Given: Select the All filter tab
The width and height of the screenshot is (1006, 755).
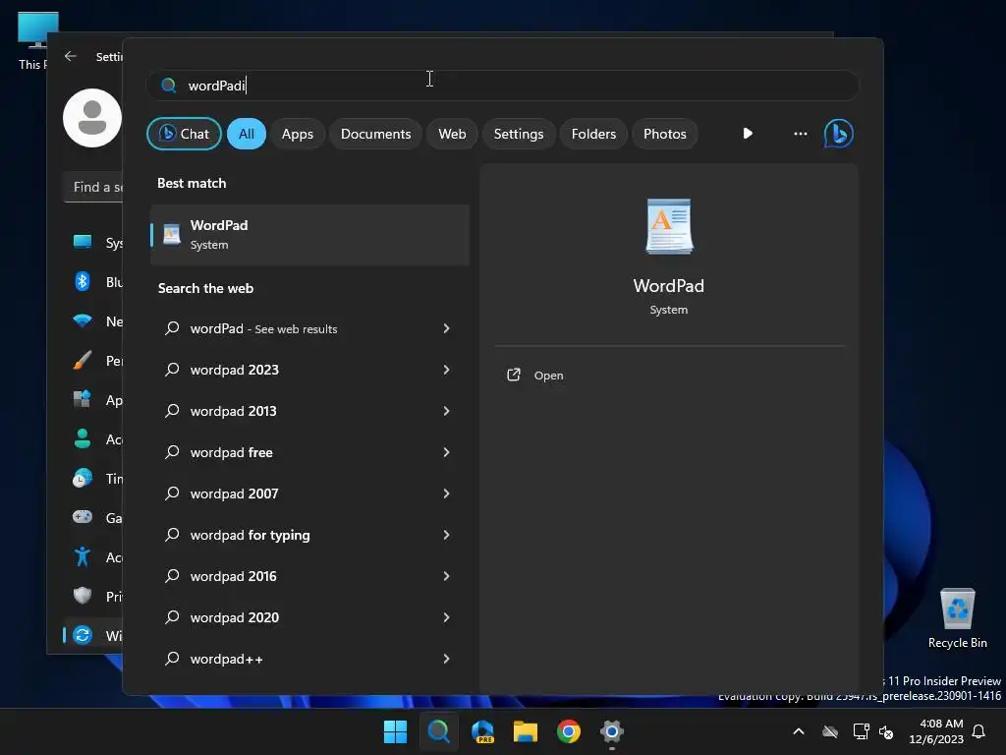Looking at the screenshot, I should tap(247, 134).
